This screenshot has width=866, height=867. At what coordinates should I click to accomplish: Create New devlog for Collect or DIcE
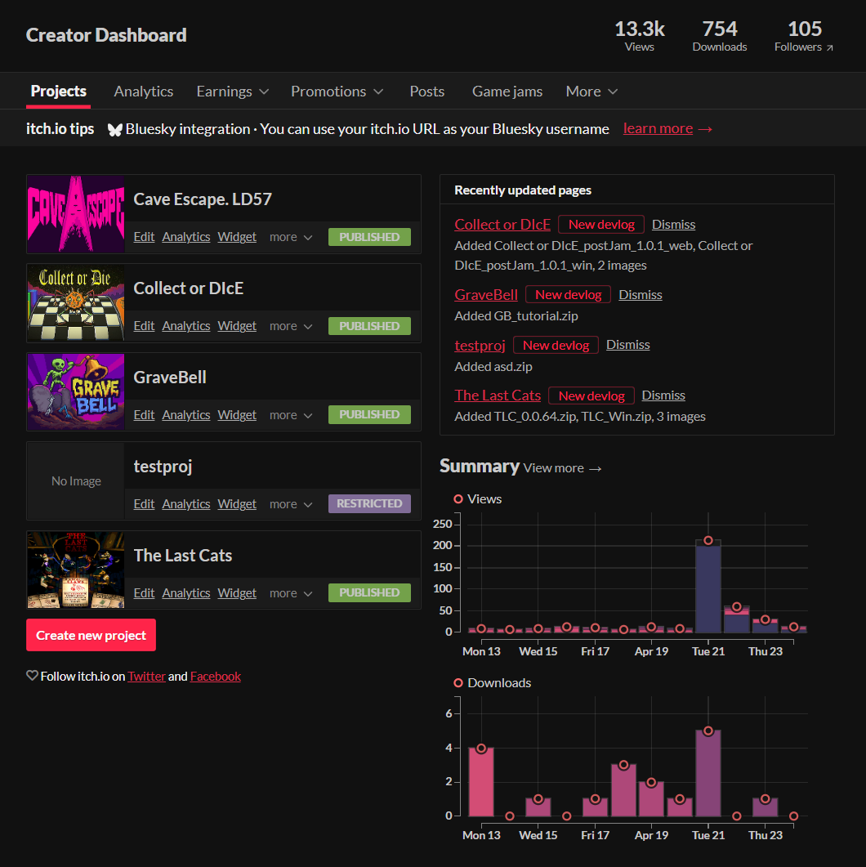(601, 225)
